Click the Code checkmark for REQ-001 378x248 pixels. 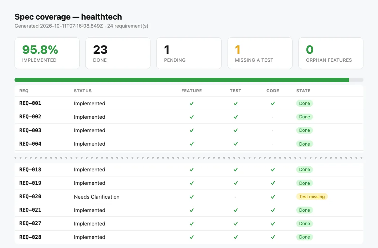tap(273, 103)
